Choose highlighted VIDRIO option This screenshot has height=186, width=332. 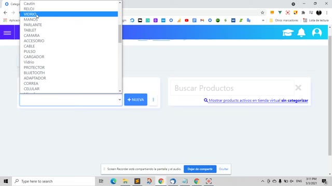69,14
